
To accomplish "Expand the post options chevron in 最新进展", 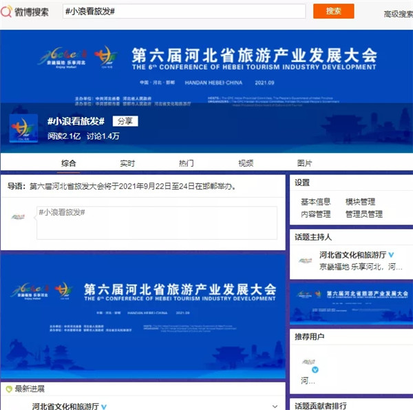I will pos(275,406).
